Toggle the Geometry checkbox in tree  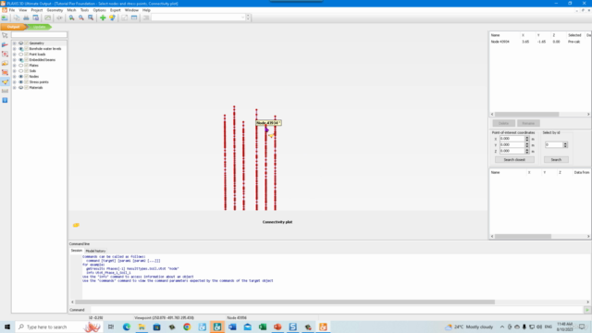[27, 43]
